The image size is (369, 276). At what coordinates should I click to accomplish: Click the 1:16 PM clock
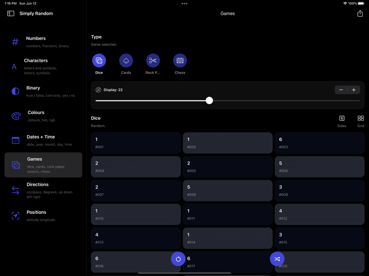[x=11, y=4]
